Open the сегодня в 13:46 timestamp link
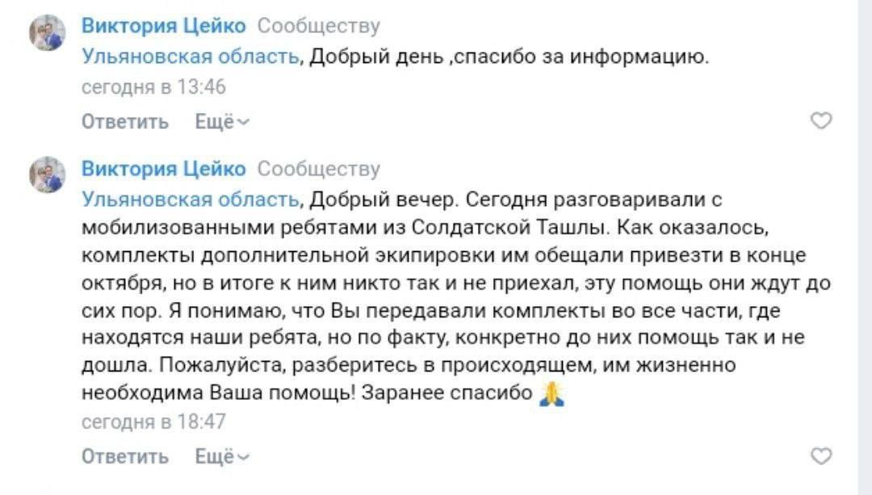Screen dimensions: 872x495 click(154, 87)
